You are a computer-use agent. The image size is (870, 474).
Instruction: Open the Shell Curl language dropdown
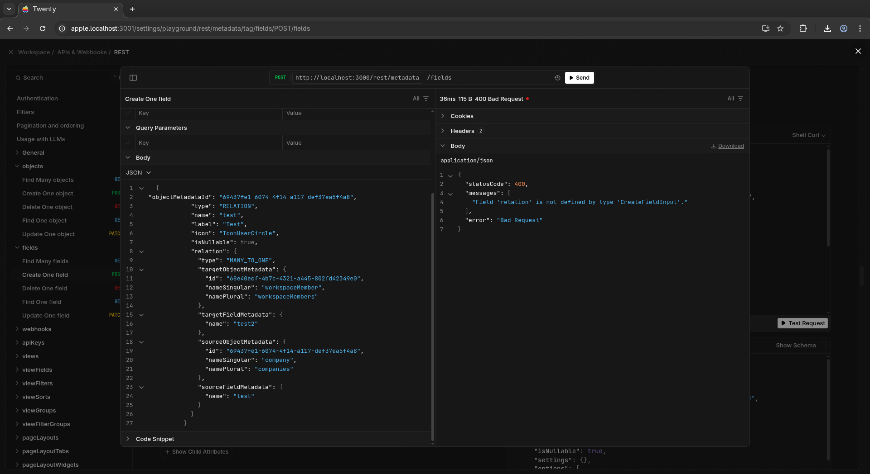(808, 135)
